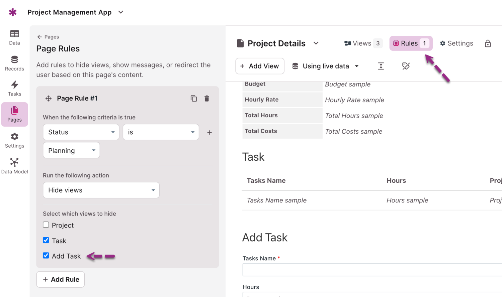Open the Status field dropdown
Screen dimensions: 502x297
point(81,132)
